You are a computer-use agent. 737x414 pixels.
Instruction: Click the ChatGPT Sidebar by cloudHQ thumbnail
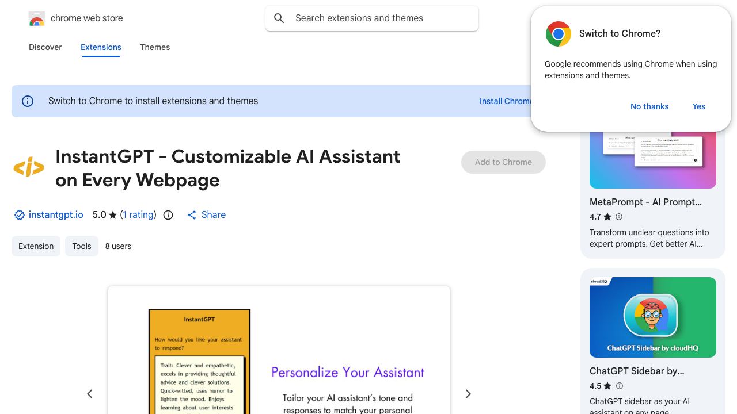pyautogui.click(x=653, y=317)
